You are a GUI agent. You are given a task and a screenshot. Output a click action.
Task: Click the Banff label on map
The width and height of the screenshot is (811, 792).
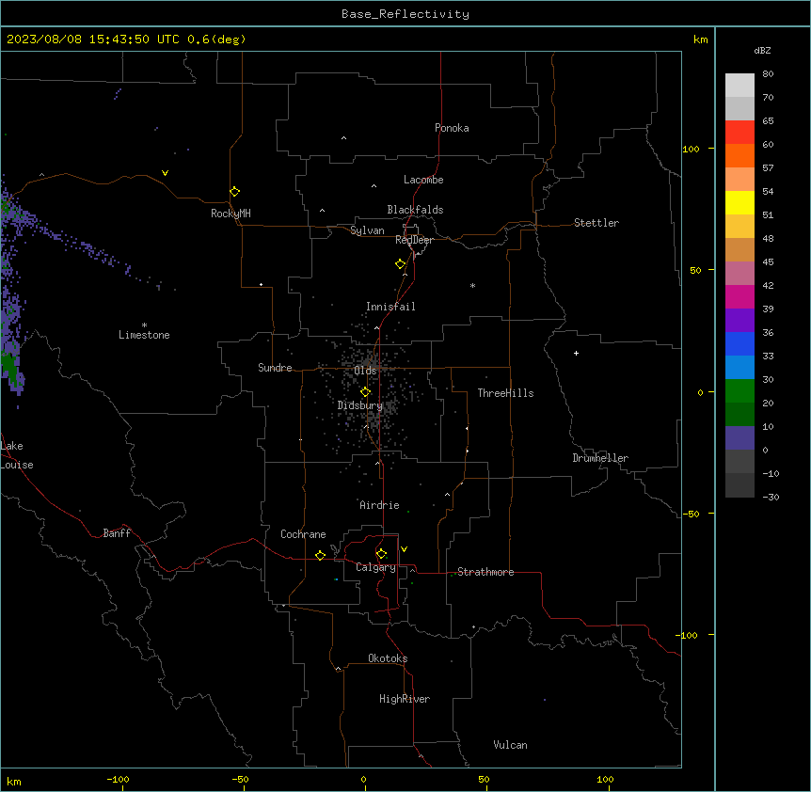(117, 533)
